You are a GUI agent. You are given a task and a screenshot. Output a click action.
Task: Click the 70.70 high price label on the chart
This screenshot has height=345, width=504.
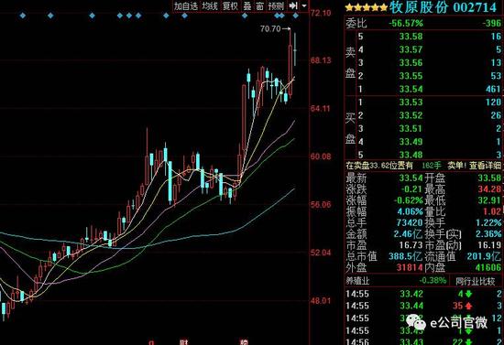click(x=270, y=29)
